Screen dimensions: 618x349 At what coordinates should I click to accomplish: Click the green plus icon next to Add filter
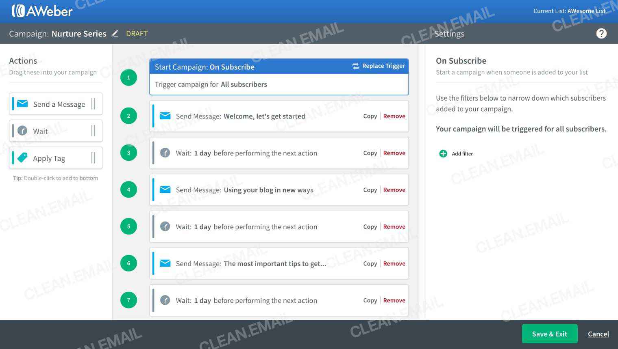(x=443, y=153)
